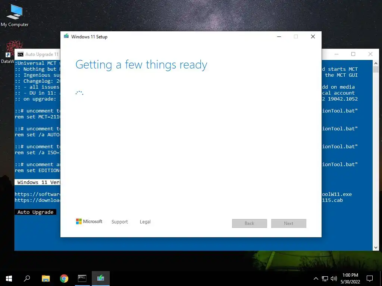Open the Windows Start menu
382x286 pixels.
pos(9,279)
